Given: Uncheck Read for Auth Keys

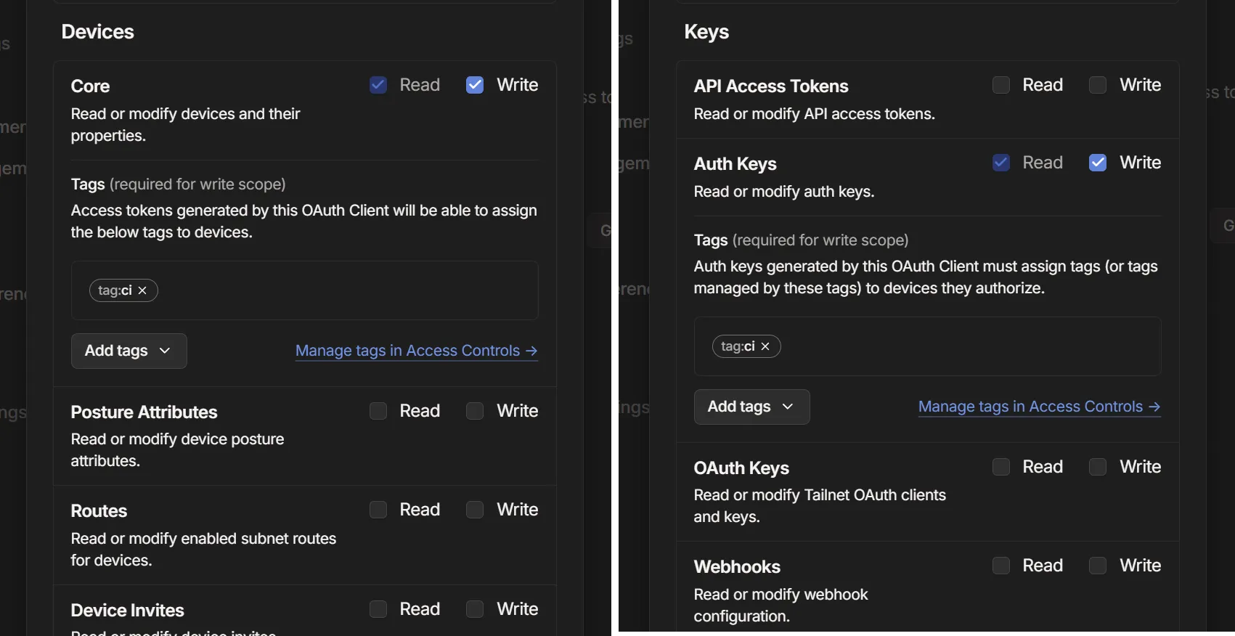Looking at the screenshot, I should point(1001,163).
